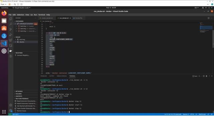Open Source Control view in activity bar
The width and height of the screenshot is (214, 120).
click(11, 29)
